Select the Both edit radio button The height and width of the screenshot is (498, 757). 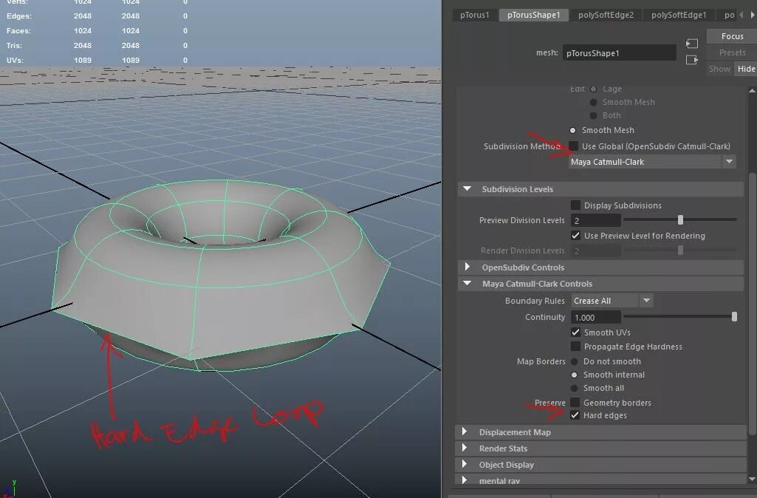click(x=593, y=115)
